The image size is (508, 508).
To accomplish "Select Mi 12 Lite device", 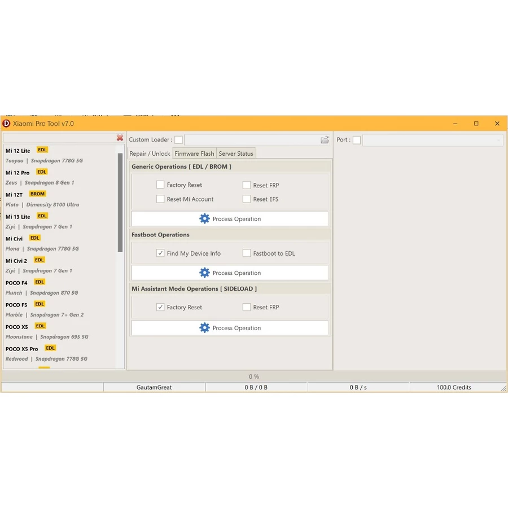I will [60, 155].
